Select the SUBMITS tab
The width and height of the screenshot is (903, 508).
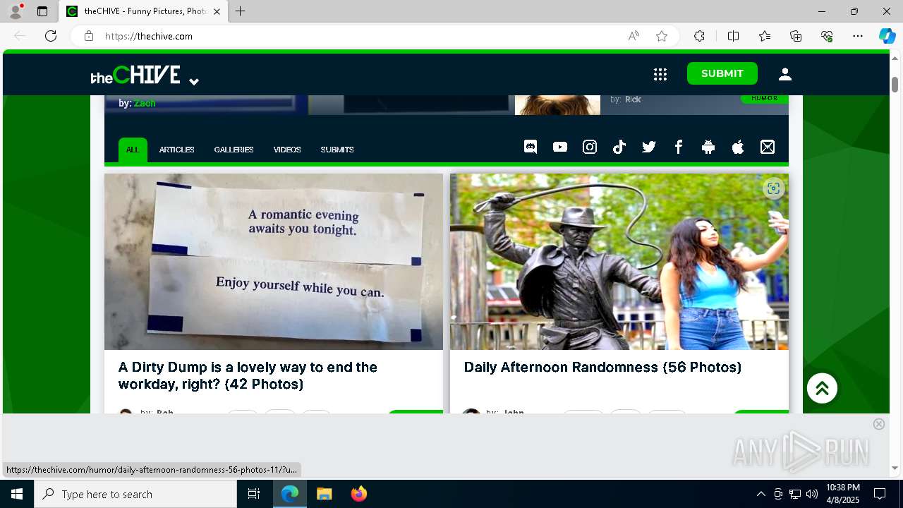(x=337, y=150)
